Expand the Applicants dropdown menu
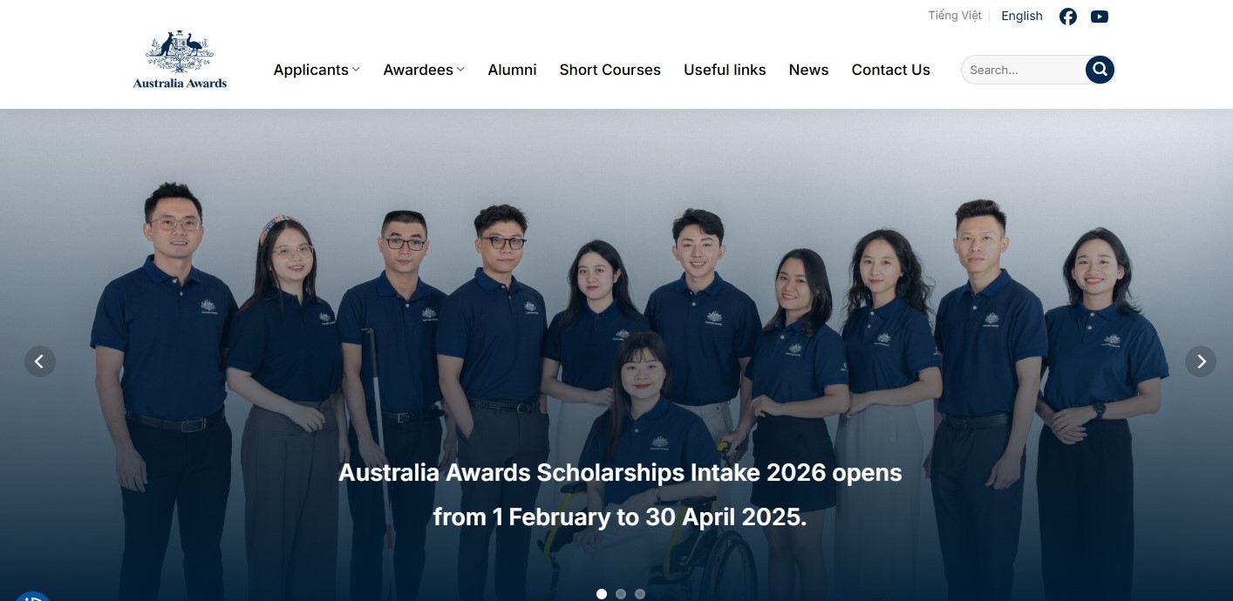The width and height of the screenshot is (1233, 601). click(317, 70)
